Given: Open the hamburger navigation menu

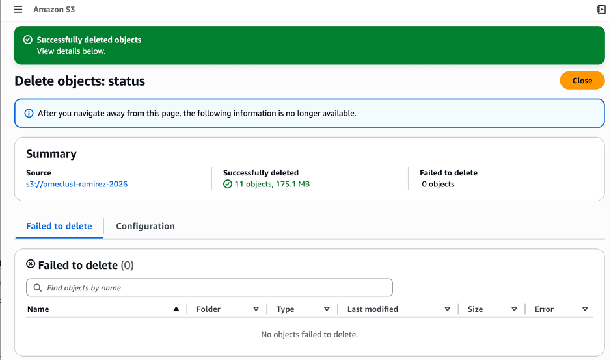Looking at the screenshot, I should click(x=18, y=10).
